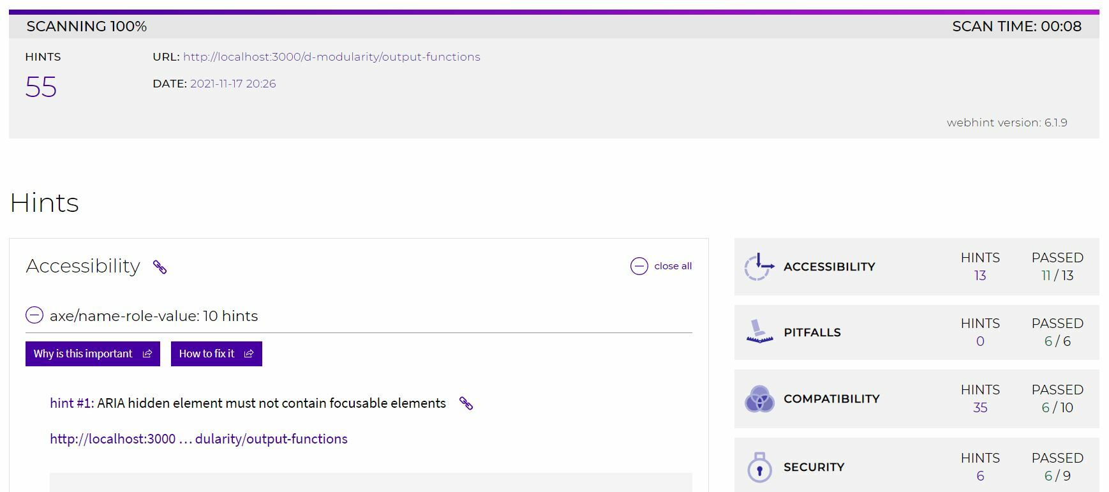Click the Accessibility section heading
The width and height of the screenshot is (1109, 492).
(x=83, y=266)
